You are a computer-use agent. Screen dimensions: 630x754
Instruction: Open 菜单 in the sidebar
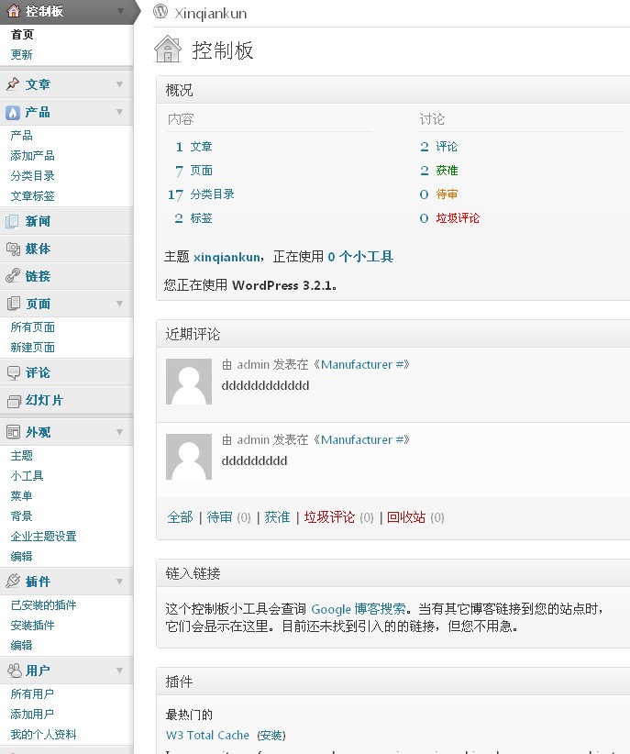(x=22, y=496)
